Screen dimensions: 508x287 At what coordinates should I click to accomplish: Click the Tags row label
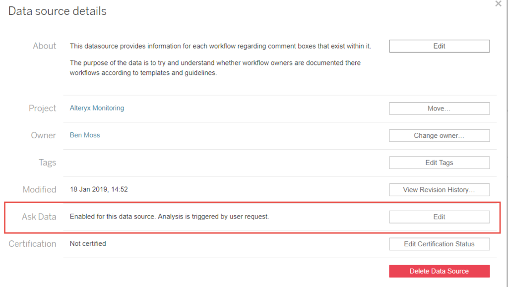coord(47,163)
